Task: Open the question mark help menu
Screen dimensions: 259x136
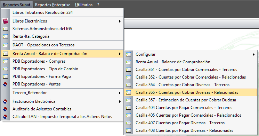Action: click(98, 5)
